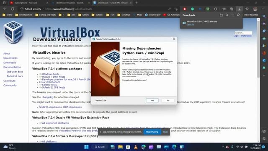
Task: Open the Entertainment bookmarks folder
Action: pyautogui.click(x=24, y=15)
